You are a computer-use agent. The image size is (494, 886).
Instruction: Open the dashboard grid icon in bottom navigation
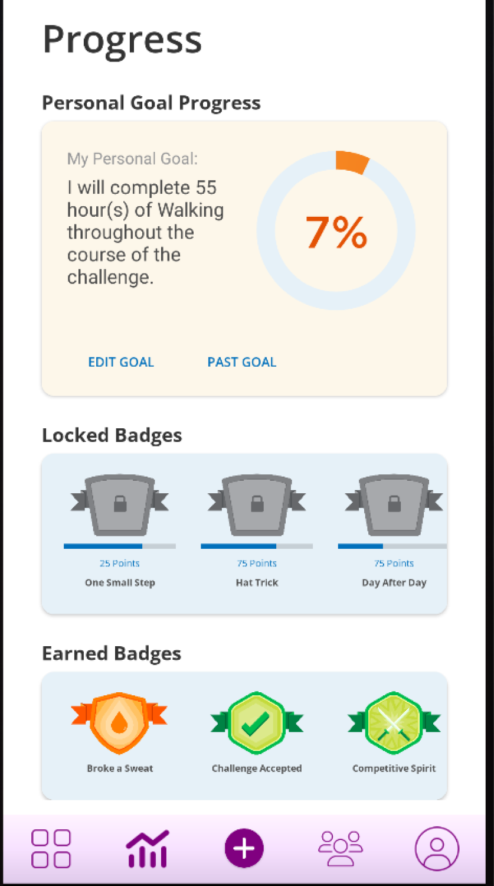tap(51, 849)
